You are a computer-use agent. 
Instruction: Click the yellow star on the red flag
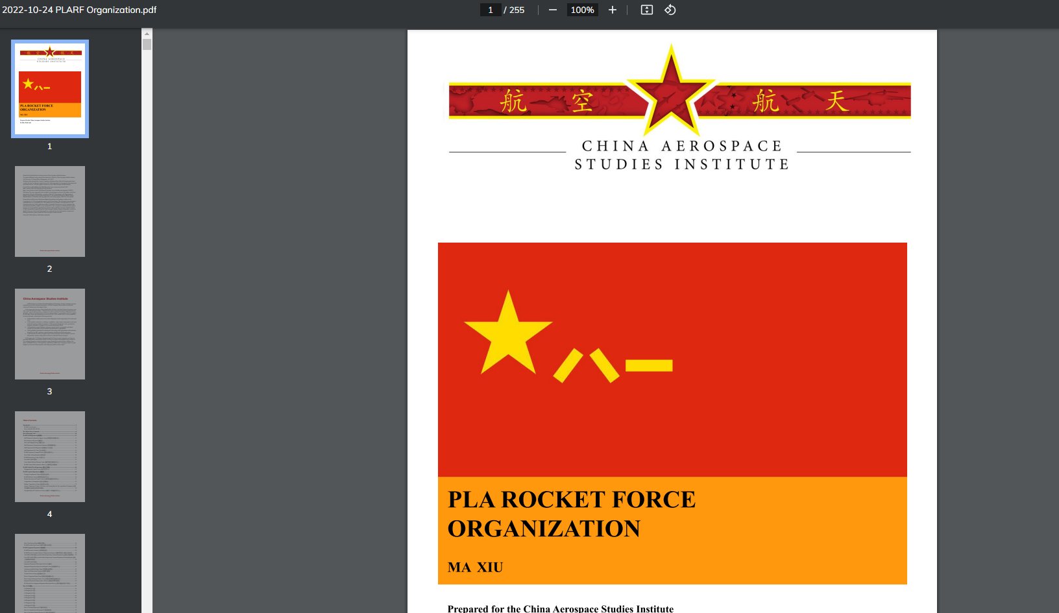[508, 333]
